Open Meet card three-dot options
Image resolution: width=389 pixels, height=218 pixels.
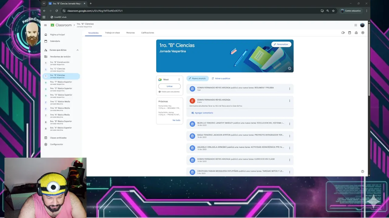(179, 80)
